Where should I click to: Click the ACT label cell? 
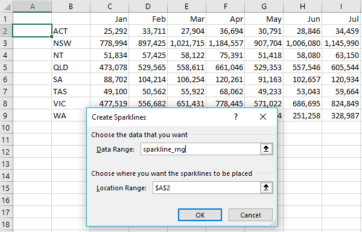point(71,31)
